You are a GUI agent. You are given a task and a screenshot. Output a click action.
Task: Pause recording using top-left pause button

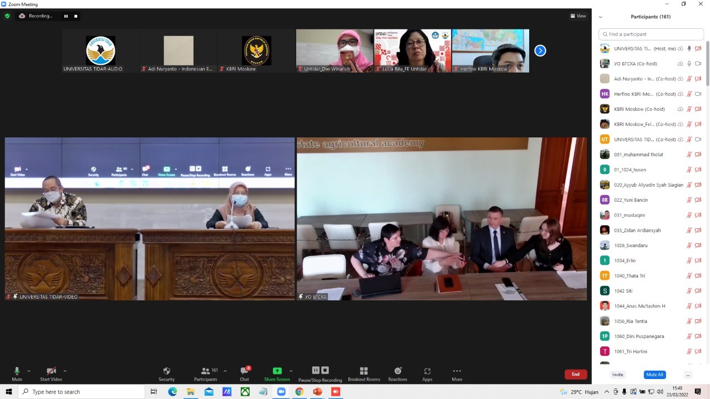tap(66, 16)
